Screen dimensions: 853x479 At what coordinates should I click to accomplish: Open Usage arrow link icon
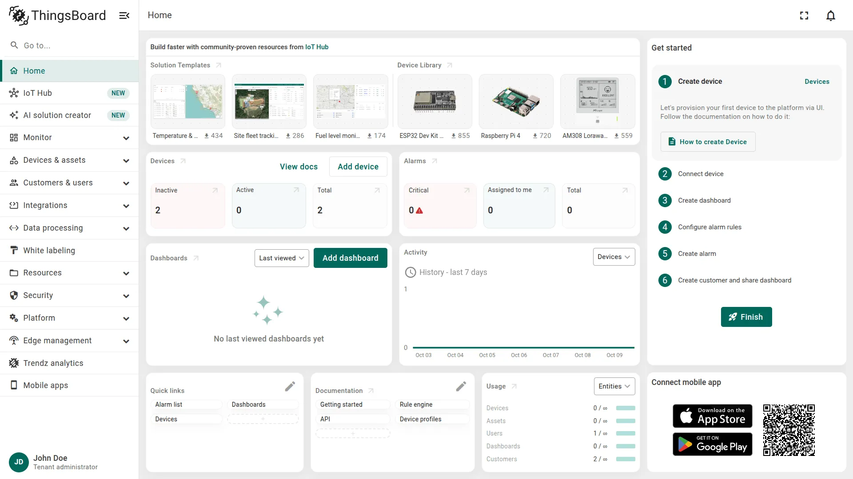tap(514, 386)
